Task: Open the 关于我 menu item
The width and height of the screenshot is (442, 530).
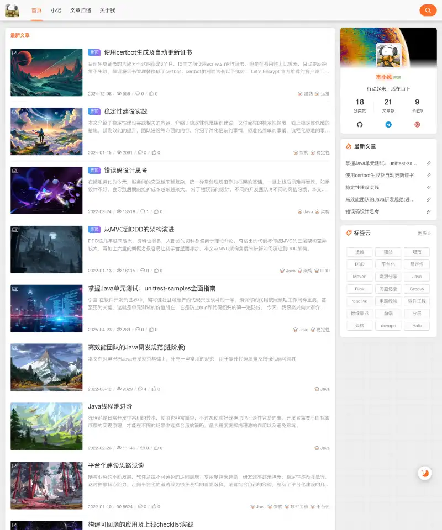Action: [108, 10]
